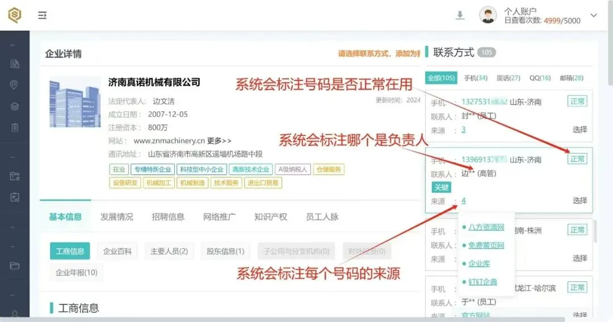Viewport: 613px width, 322px height.
Task: Select the 企业百科 sub-tab
Action: coord(117,251)
